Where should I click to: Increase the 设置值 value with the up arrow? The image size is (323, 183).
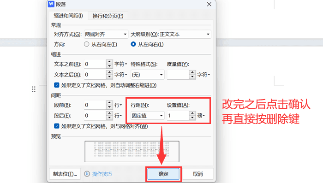coord(192,113)
